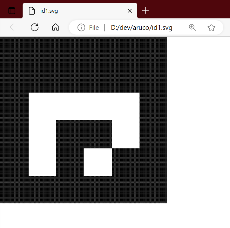Click the blank white area right of the marker
Screen dimensions: 230x228
(x=199, y=121)
